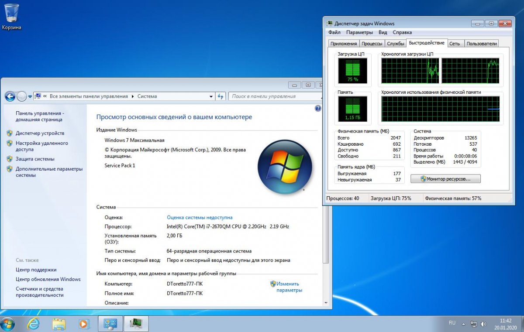The image size is (524, 332).
Task: Click the memory 1,15 ГБ gauge
Action: 352,109
